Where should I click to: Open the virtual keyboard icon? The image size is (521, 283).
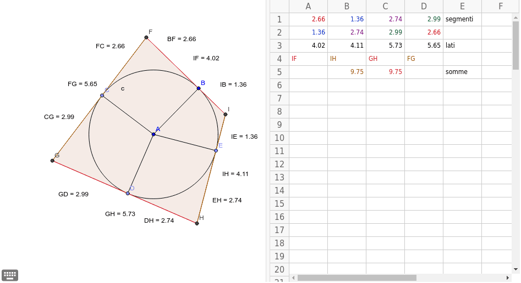pos(10,275)
